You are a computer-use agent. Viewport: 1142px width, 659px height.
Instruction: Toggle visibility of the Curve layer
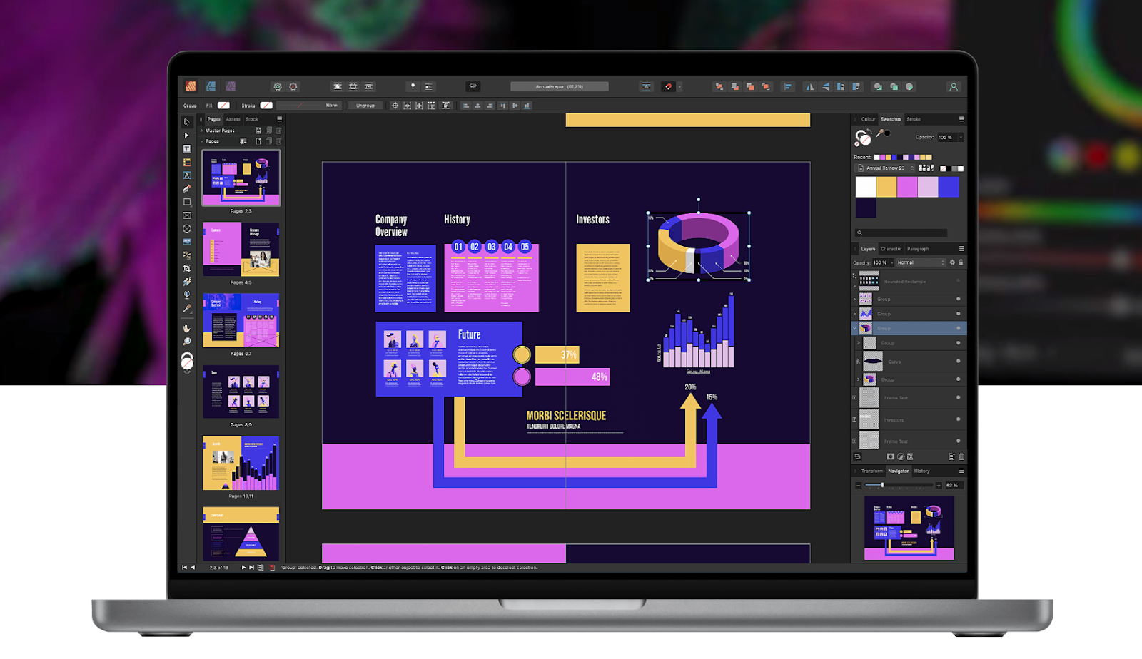click(x=958, y=362)
